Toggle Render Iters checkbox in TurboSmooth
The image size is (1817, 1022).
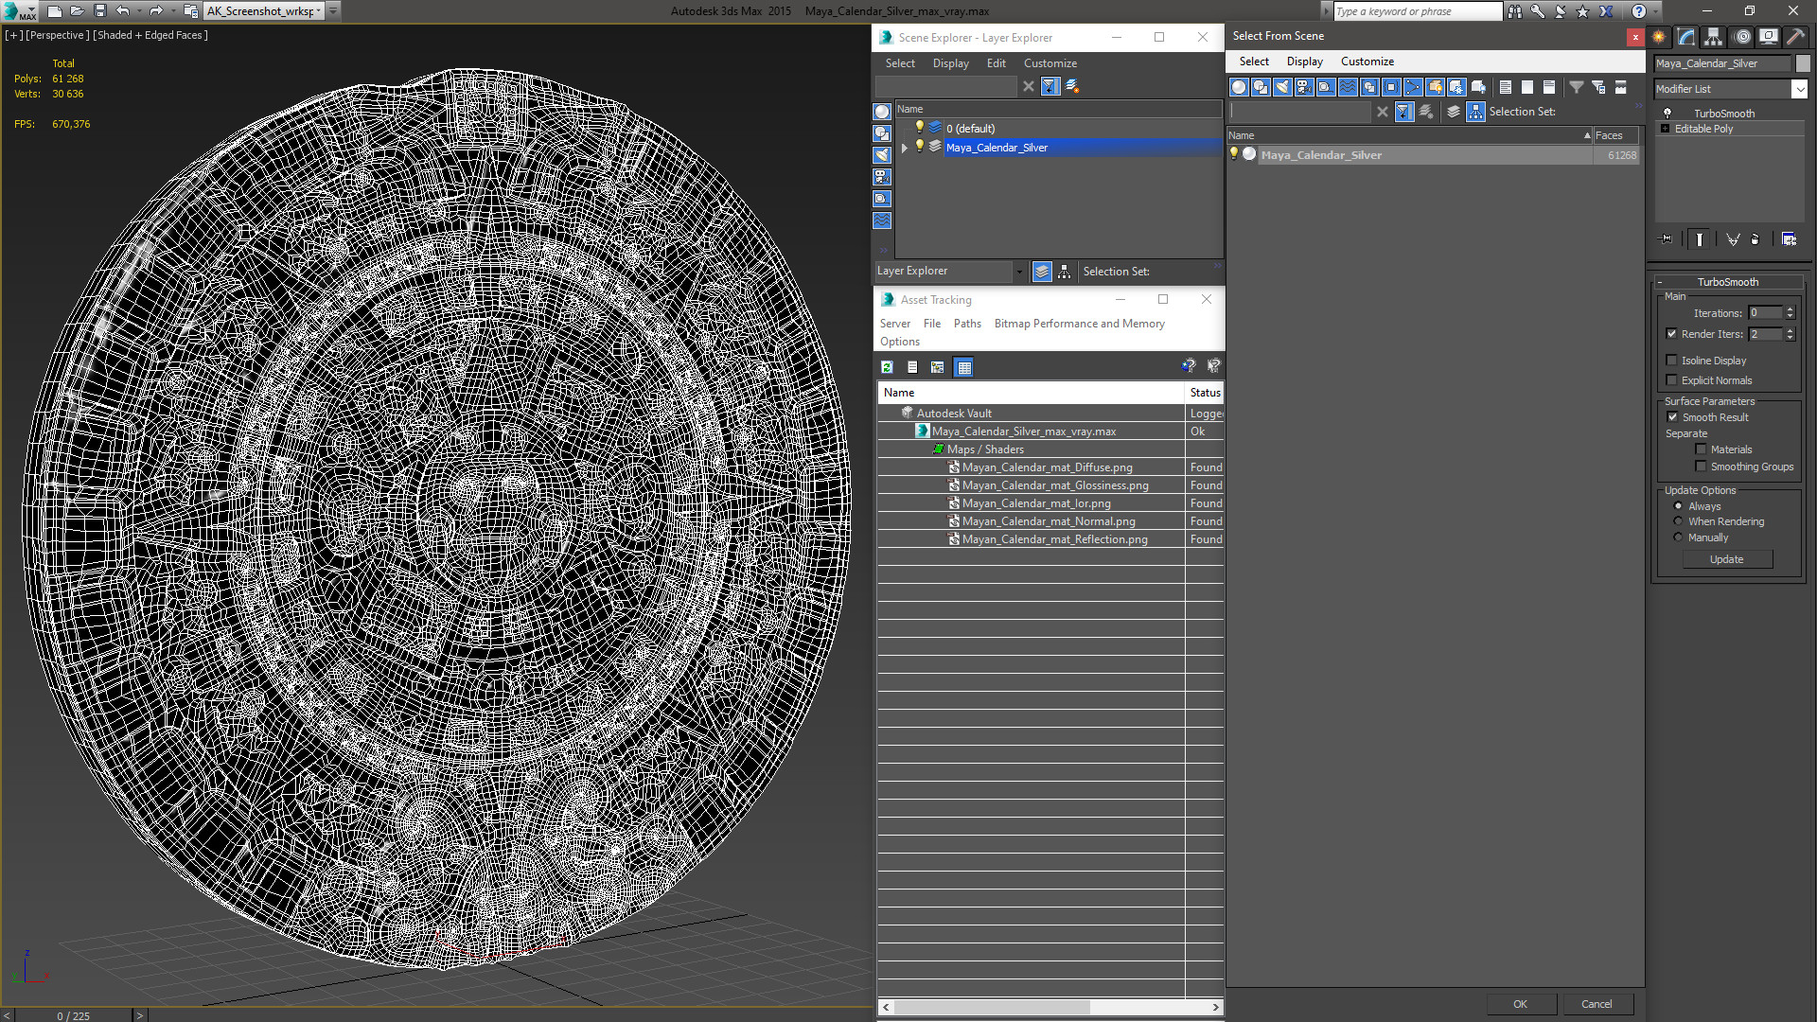[x=1671, y=334]
